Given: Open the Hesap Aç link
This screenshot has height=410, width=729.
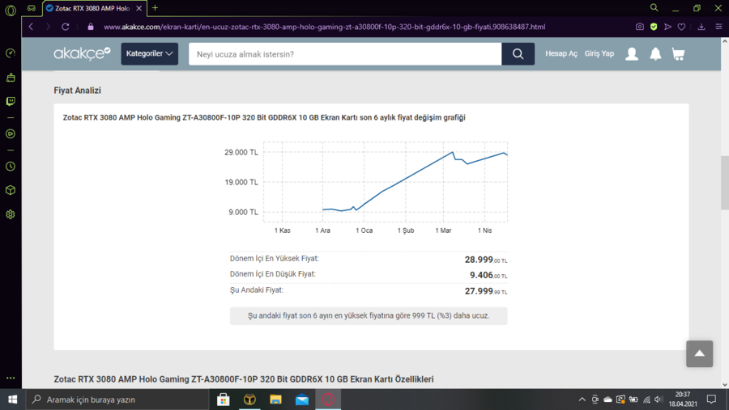Looking at the screenshot, I should [561, 54].
